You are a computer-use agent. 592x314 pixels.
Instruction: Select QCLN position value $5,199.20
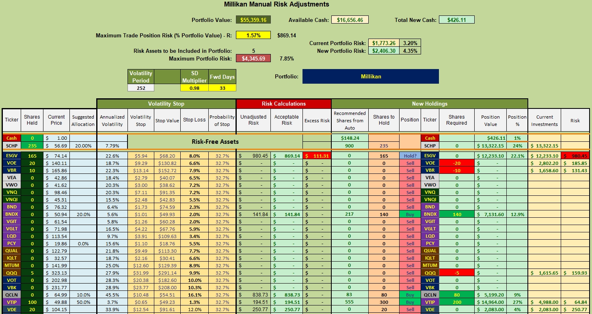tap(490, 295)
